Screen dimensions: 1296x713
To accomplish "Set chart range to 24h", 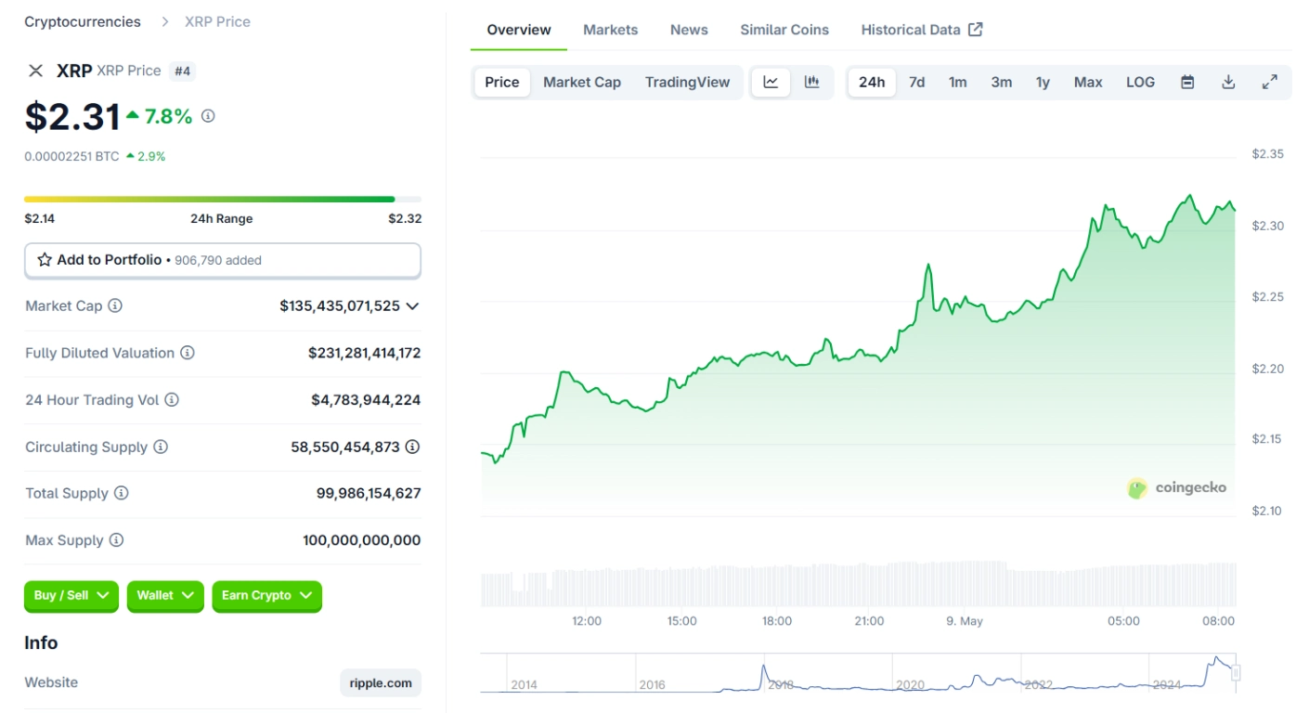I will click(872, 82).
